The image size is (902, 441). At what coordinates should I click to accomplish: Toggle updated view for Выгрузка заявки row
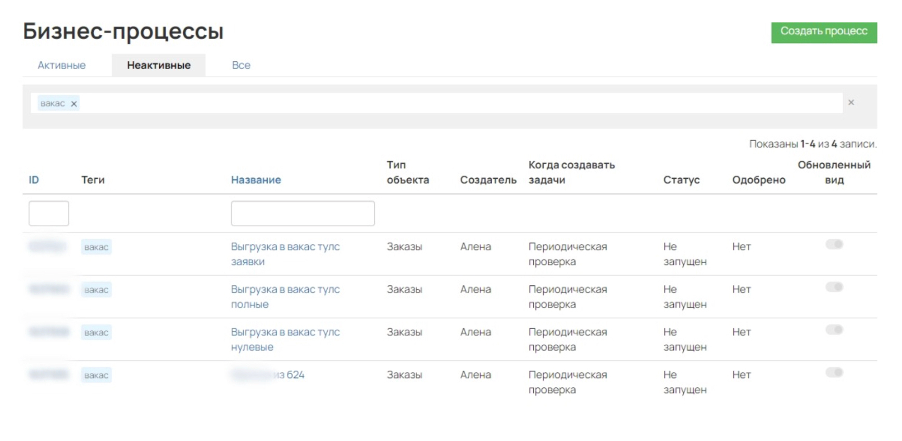834,244
